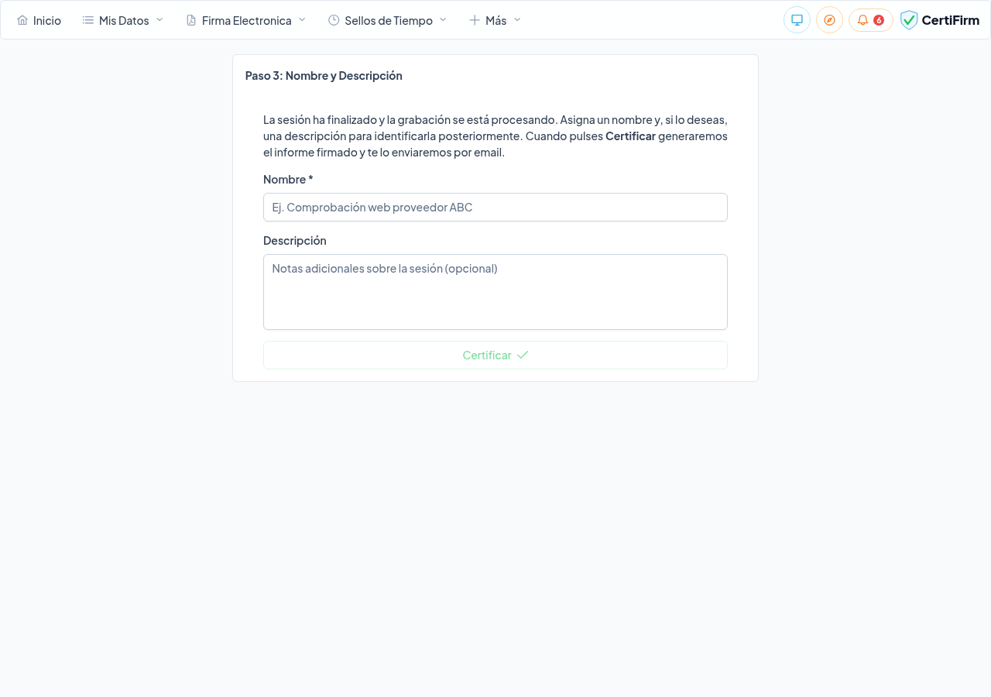The width and height of the screenshot is (991, 697).
Task: Open notifications via the bell icon
Action: click(x=862, y=20)
